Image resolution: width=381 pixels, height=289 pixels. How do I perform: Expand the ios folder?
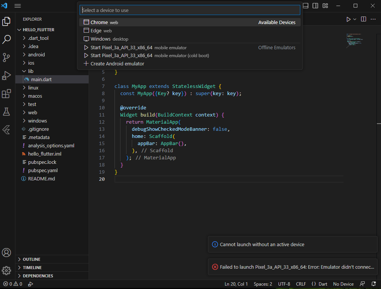tap(52, 63)
